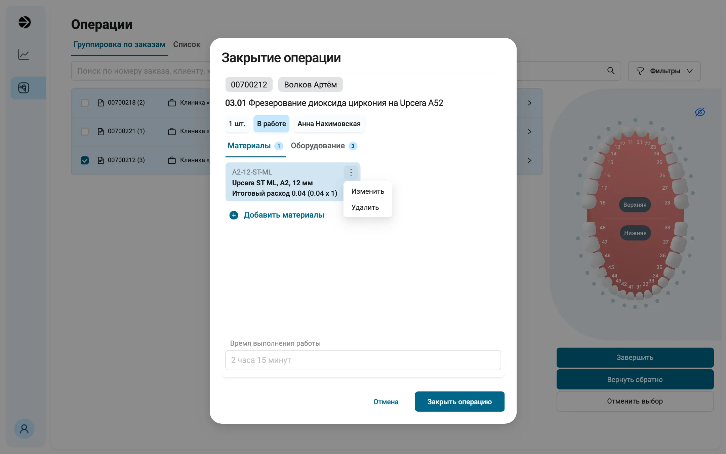The width and height of the screenshot is (726, 454).
Task: Choose Изменить from material menu
Action: coord(368,191)
